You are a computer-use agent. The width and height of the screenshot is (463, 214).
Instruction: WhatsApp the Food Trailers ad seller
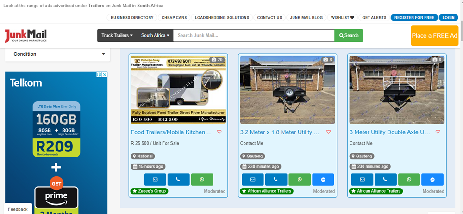tap(202, 179)
